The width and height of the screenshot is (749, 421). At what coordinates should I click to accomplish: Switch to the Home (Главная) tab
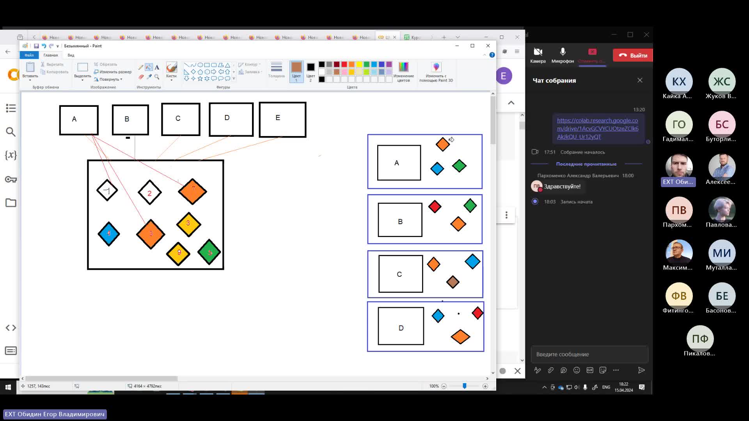(51, 55)
